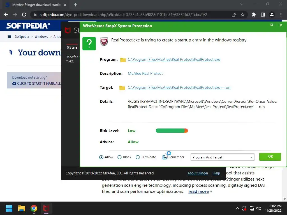Close the WiseVector StopX dialog
Screen dimensions: 287x215
pos(281,25)
